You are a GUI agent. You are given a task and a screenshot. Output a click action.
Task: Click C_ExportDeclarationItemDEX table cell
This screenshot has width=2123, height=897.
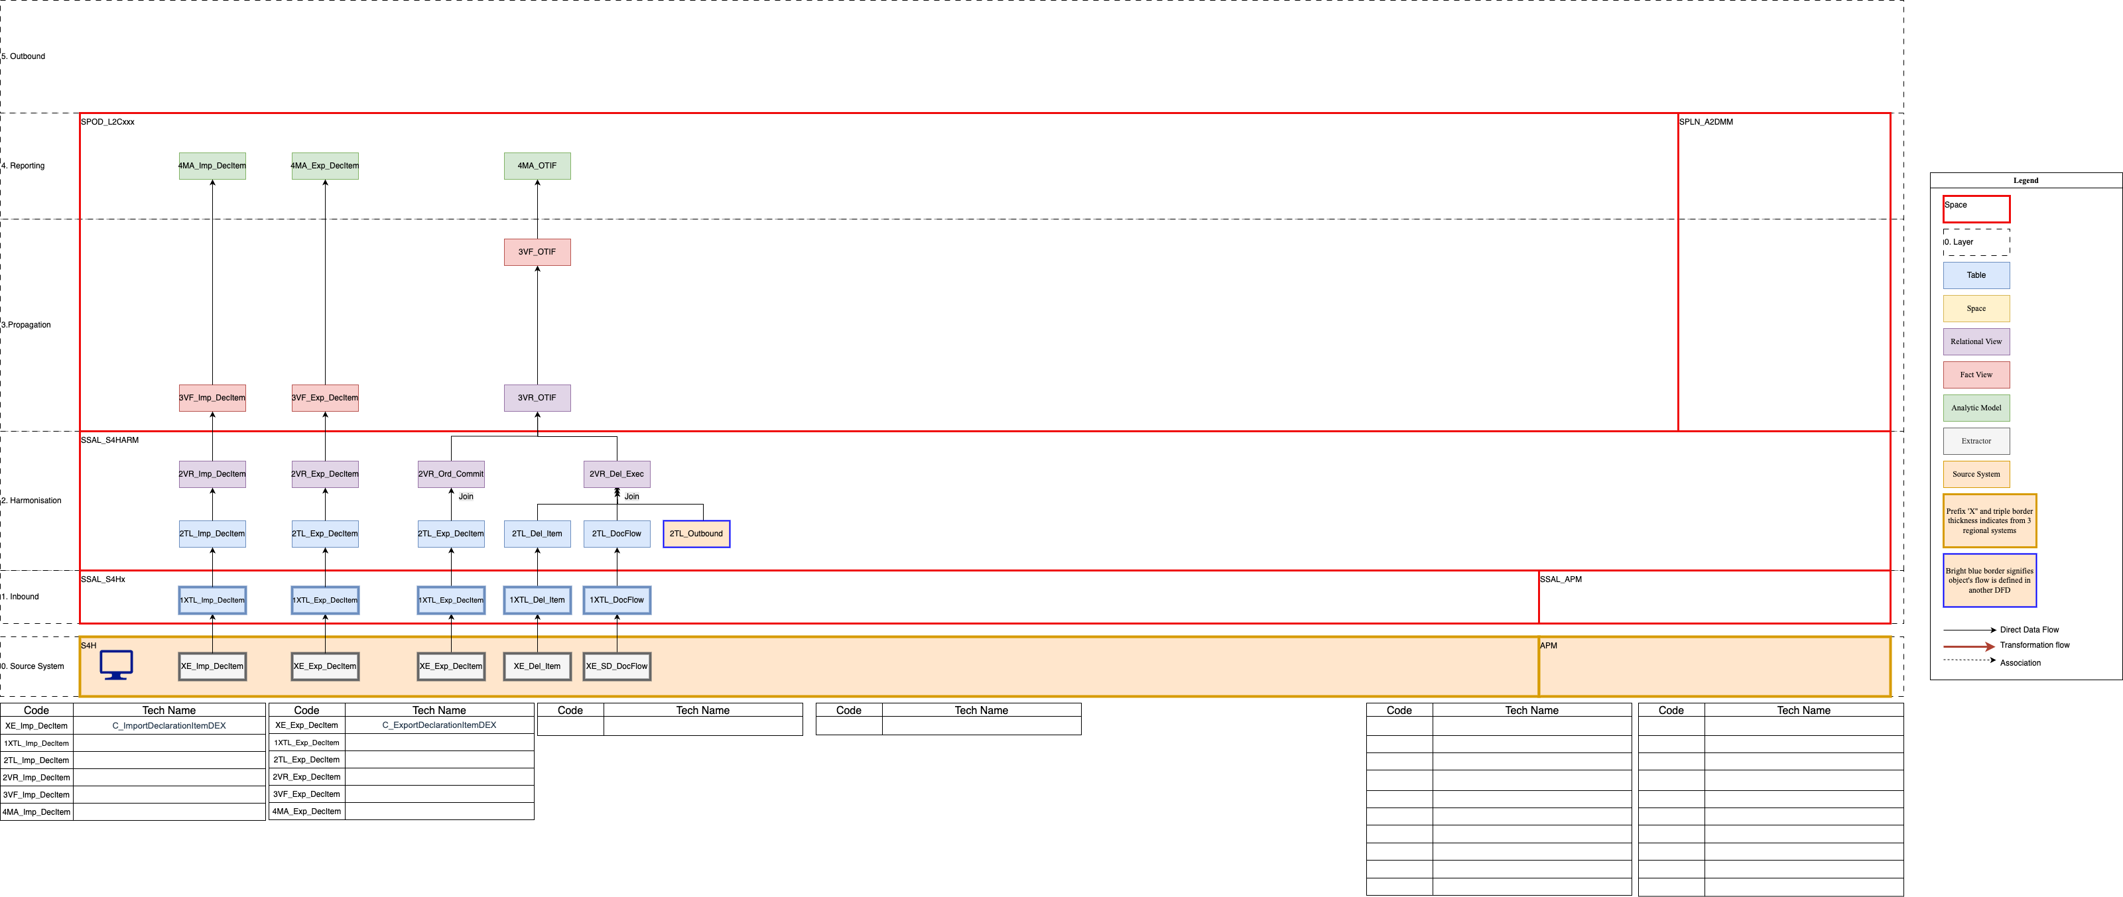click(439, 725)
